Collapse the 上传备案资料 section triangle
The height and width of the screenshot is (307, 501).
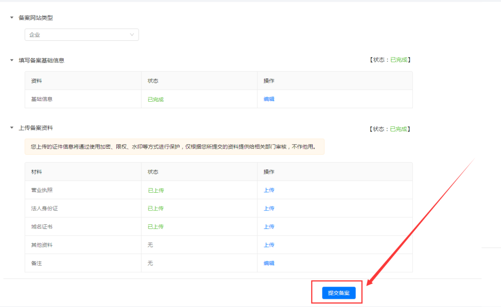pyautogui.click(x=12, y=128)
